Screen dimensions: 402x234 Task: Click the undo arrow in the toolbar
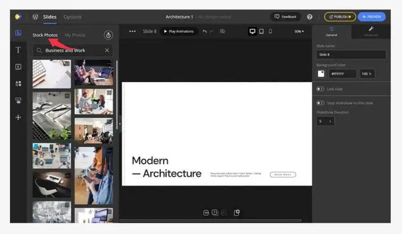[205, 31]
